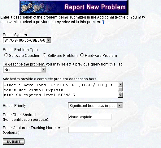Click the Report New Problem banner image
The width and height of the screenshot is (161, 148).
click(74, 7)
